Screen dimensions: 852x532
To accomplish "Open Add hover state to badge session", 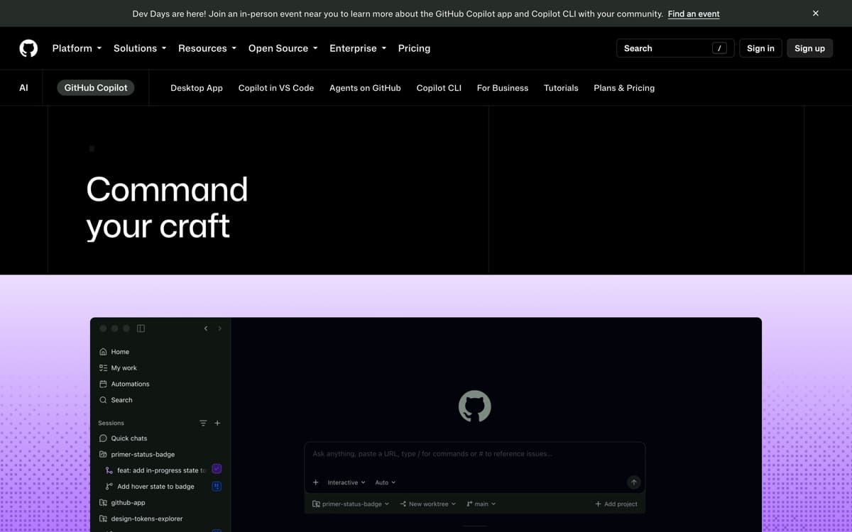I will [150, 487].
